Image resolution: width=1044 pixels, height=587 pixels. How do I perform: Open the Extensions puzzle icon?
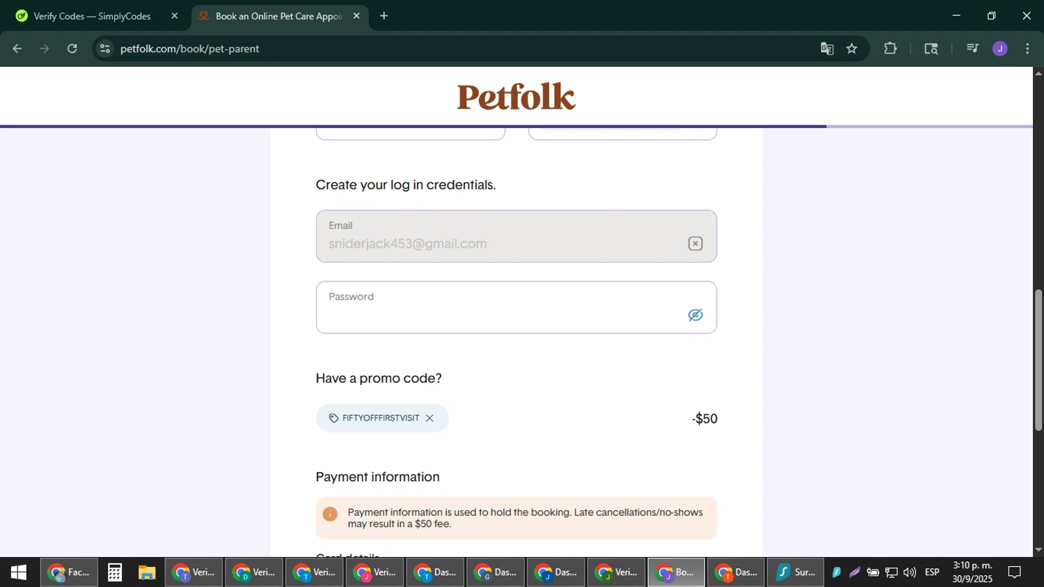[x=890, y=49]
